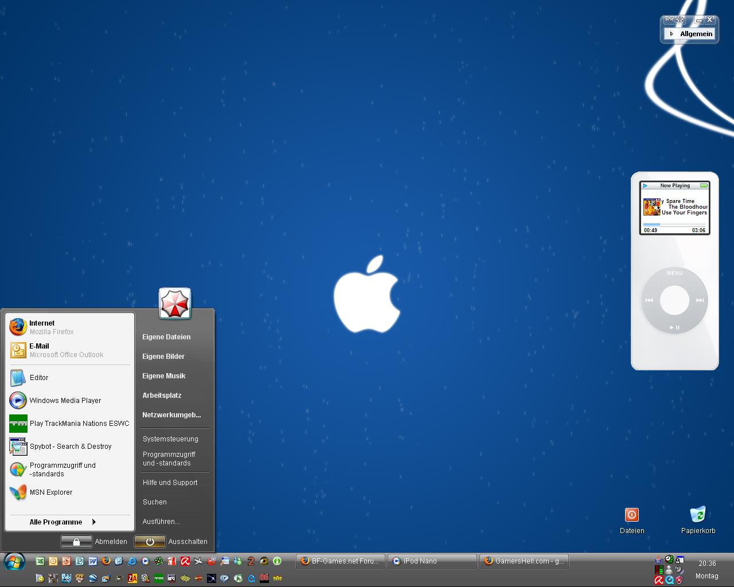Click iPod MENU button on wheel
Image resolution: width=734 pixels, height=587 pixels.
[x=674, y=273]
